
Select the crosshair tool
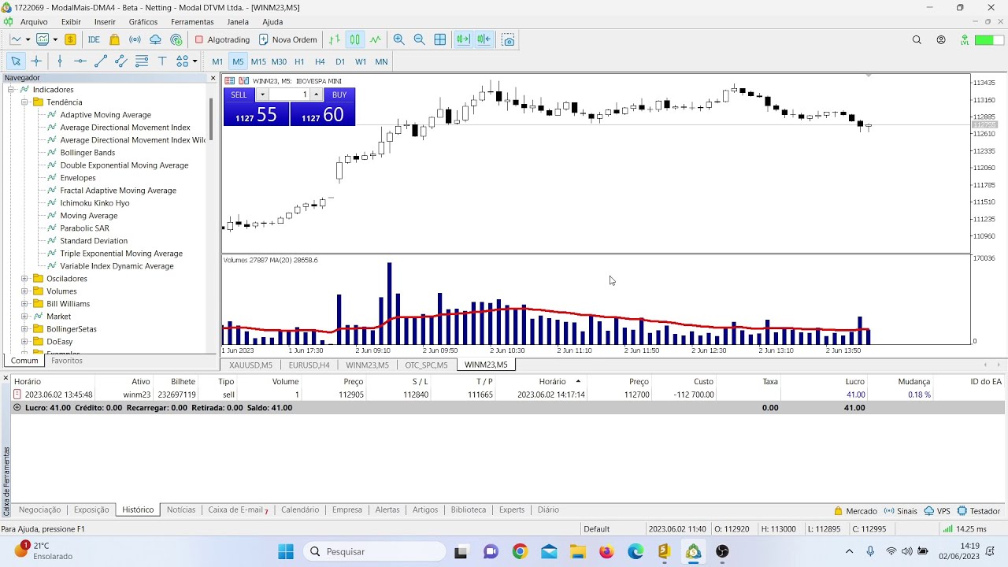(x=36, y=61)
